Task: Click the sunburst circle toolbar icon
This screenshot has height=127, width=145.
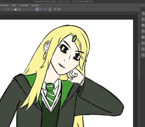Action: pos(8,9)
